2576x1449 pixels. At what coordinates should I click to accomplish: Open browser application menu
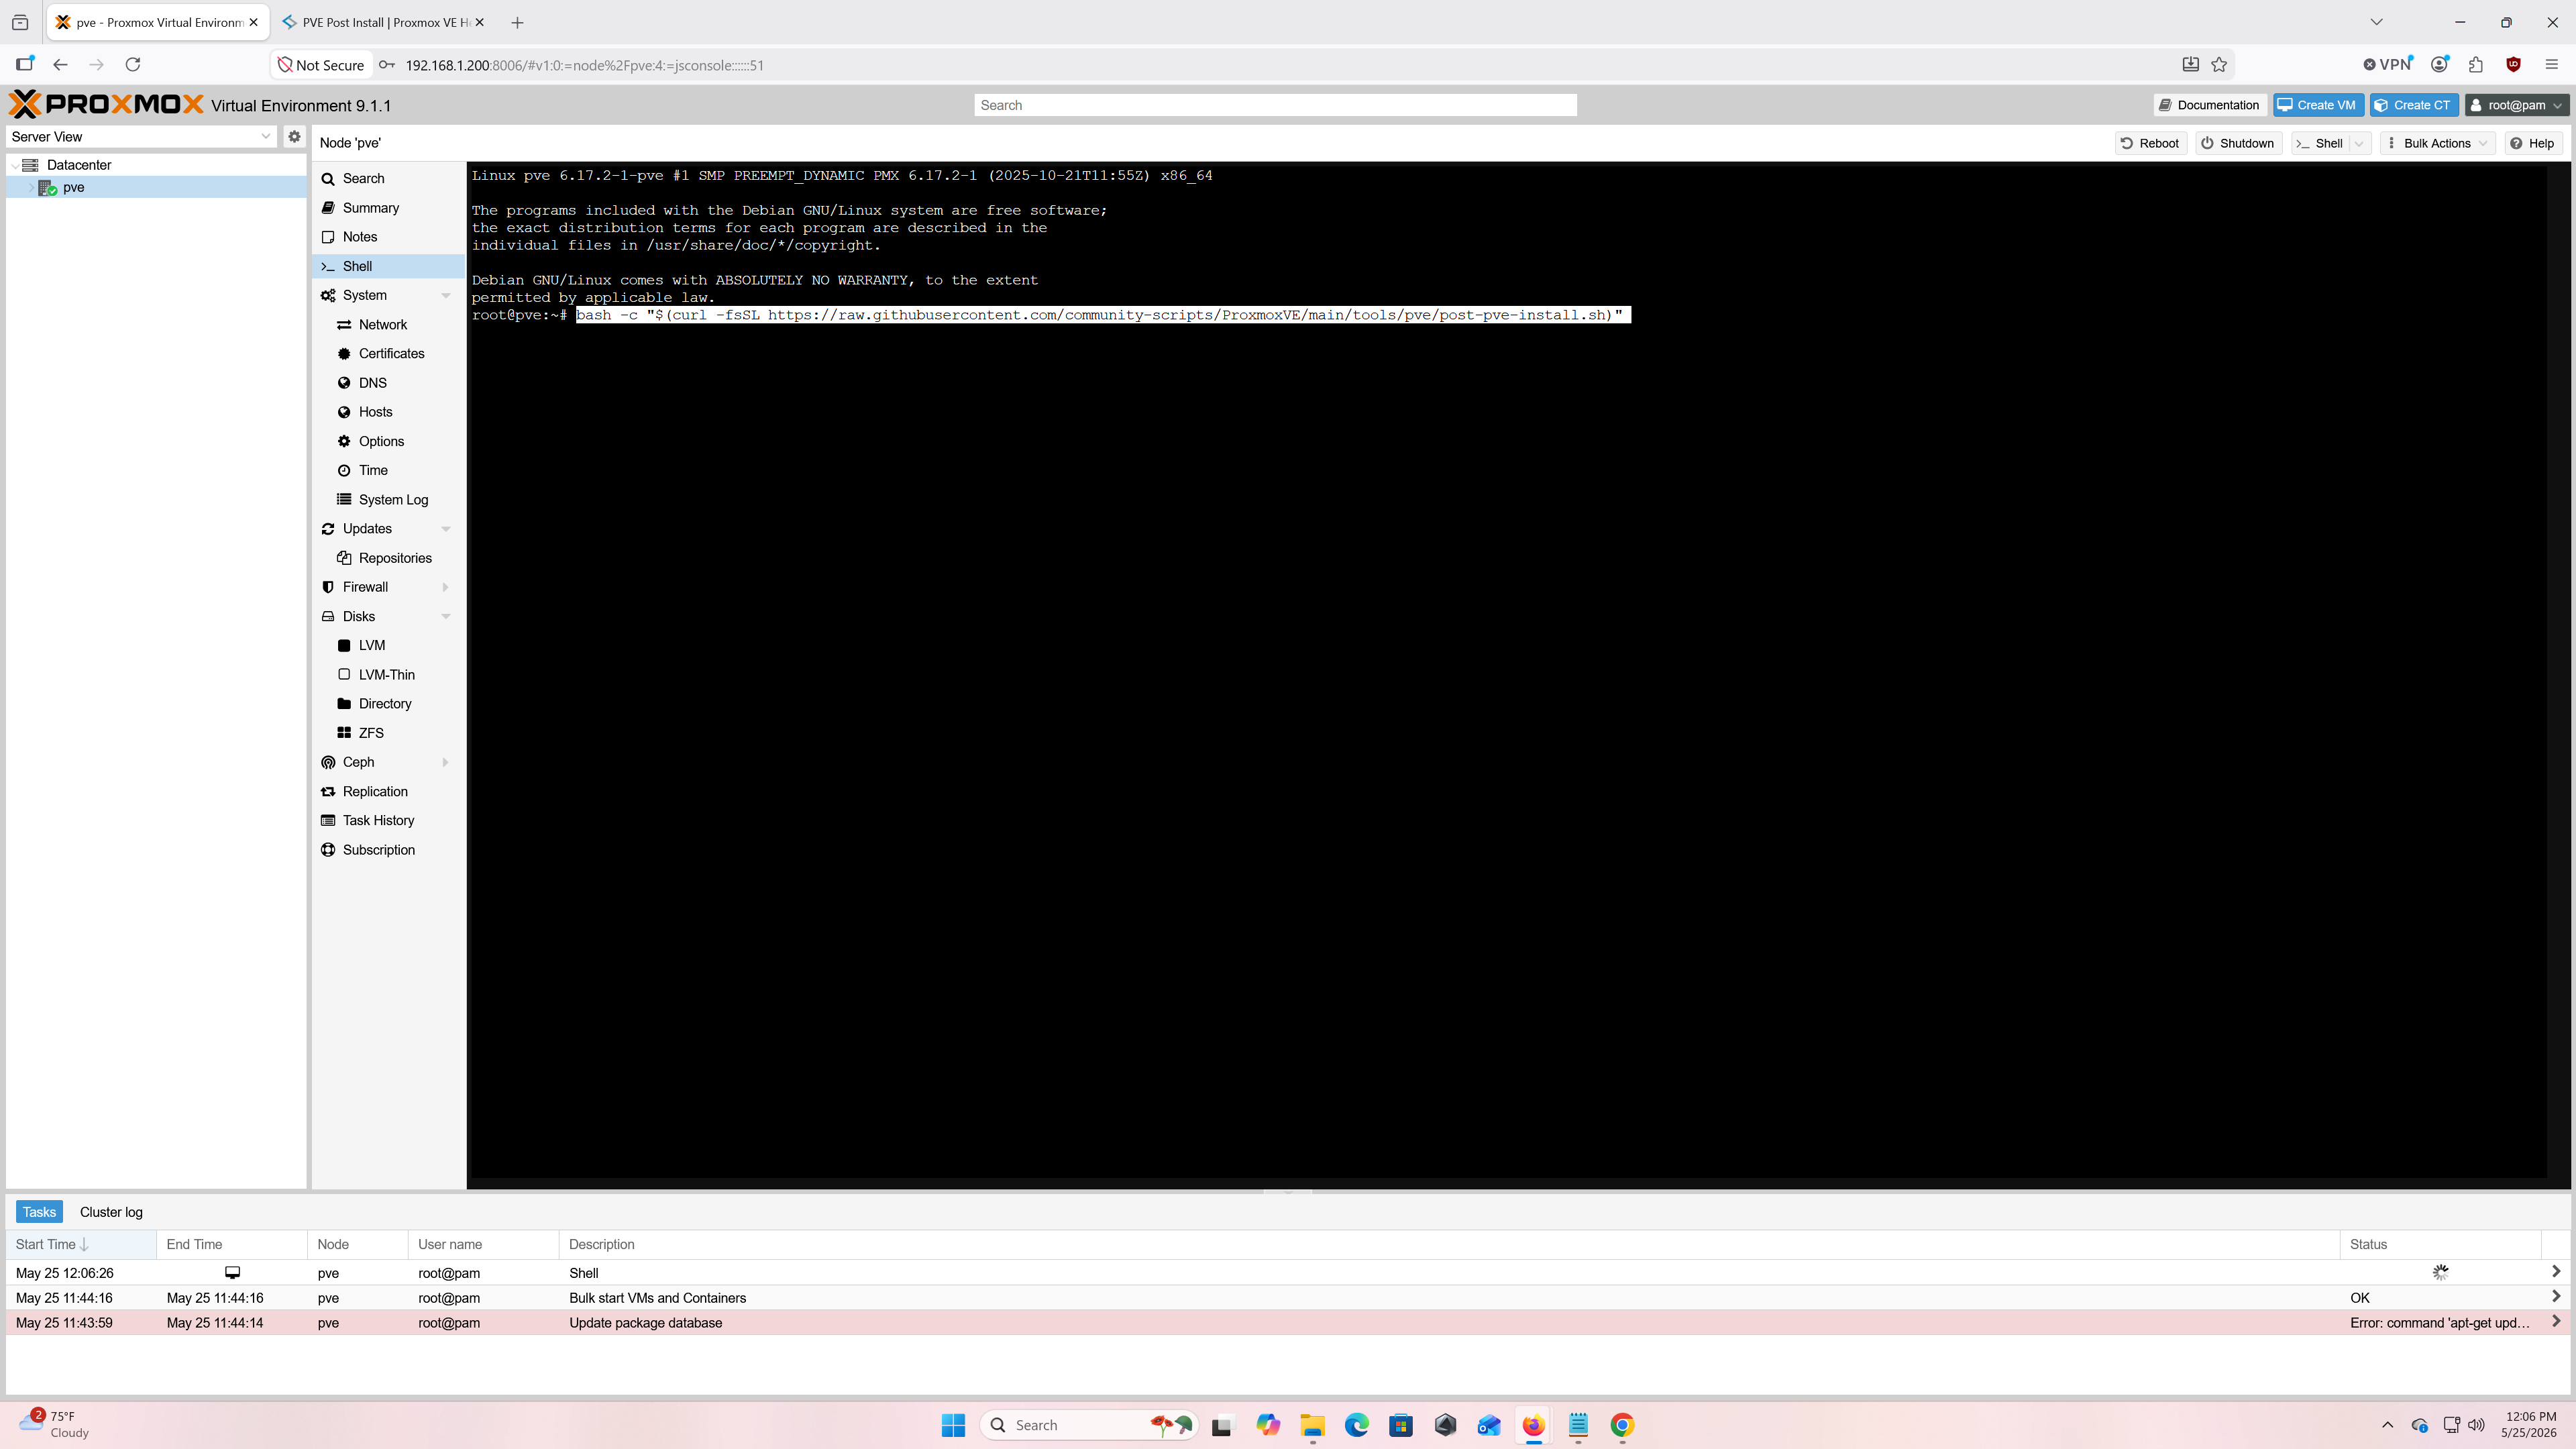(2551, 65)
